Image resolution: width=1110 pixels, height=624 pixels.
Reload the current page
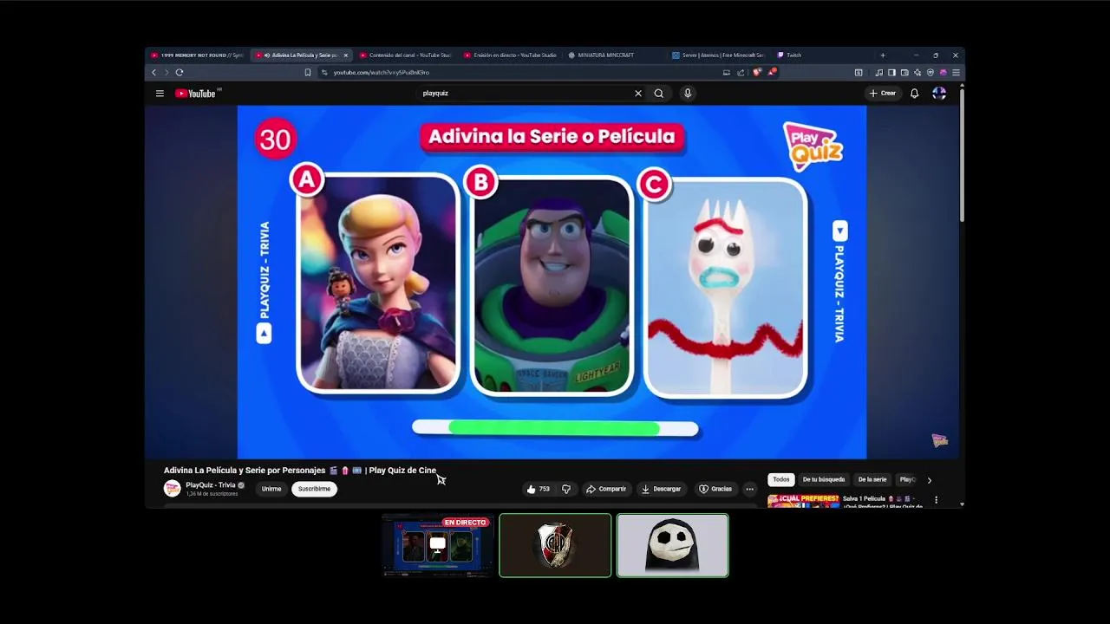[x=180, y=73]
